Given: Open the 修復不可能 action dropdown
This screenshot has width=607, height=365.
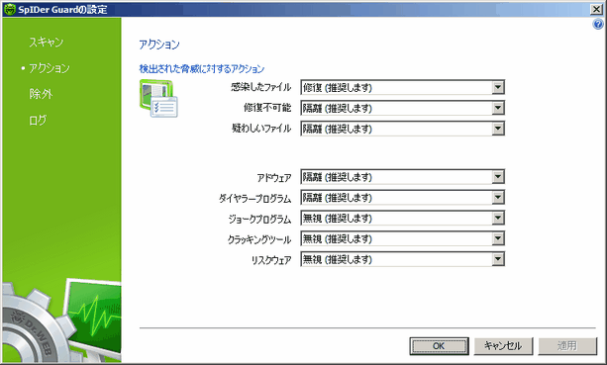Looking at the screenshot, I should point(403,108).
